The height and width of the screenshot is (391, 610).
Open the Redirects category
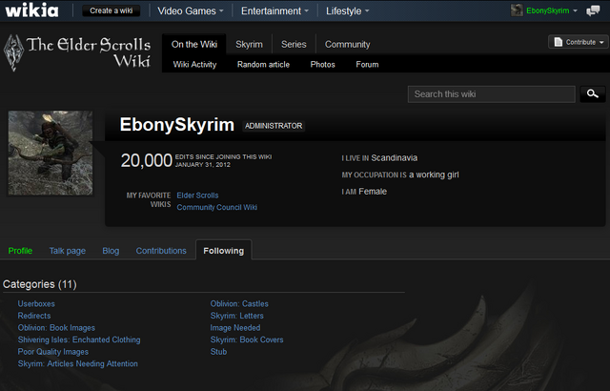tap(34, 316)
